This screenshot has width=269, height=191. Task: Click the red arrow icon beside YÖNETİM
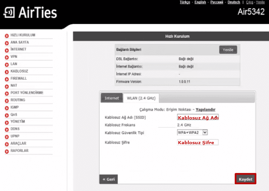tap(7, 123)
